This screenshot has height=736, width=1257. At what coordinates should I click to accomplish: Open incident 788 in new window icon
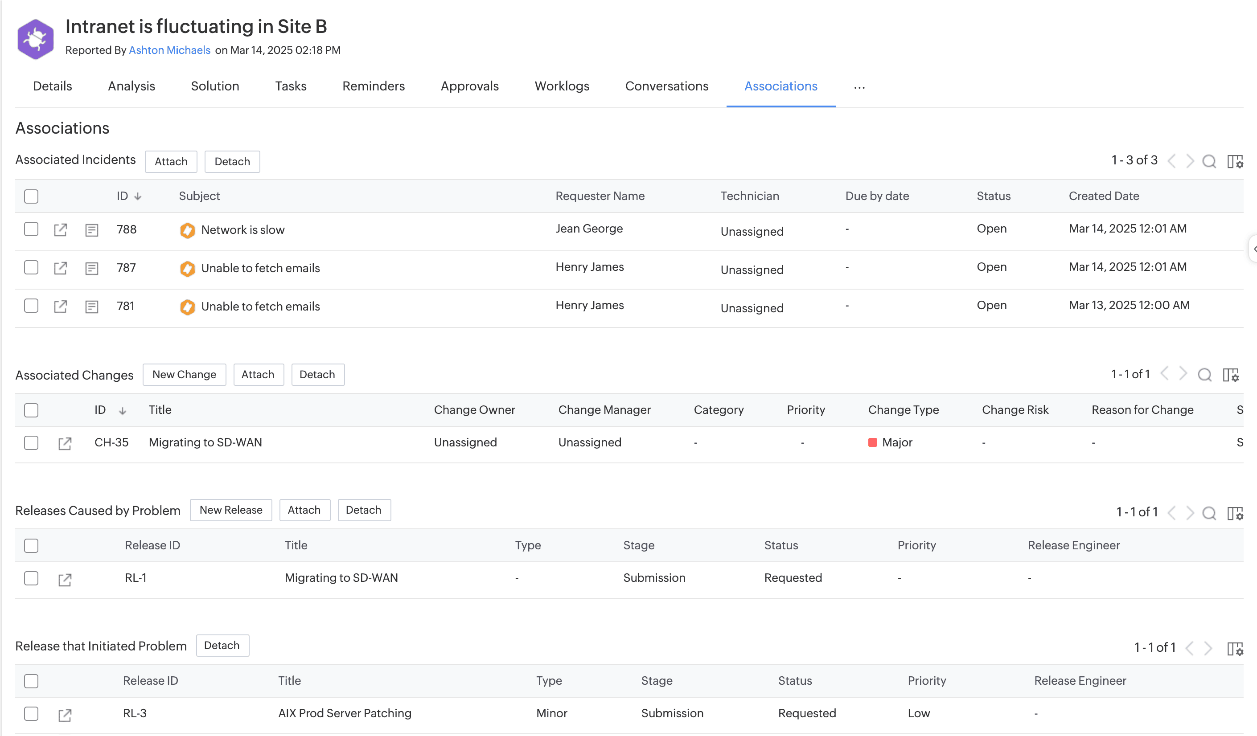click(60, 230)
